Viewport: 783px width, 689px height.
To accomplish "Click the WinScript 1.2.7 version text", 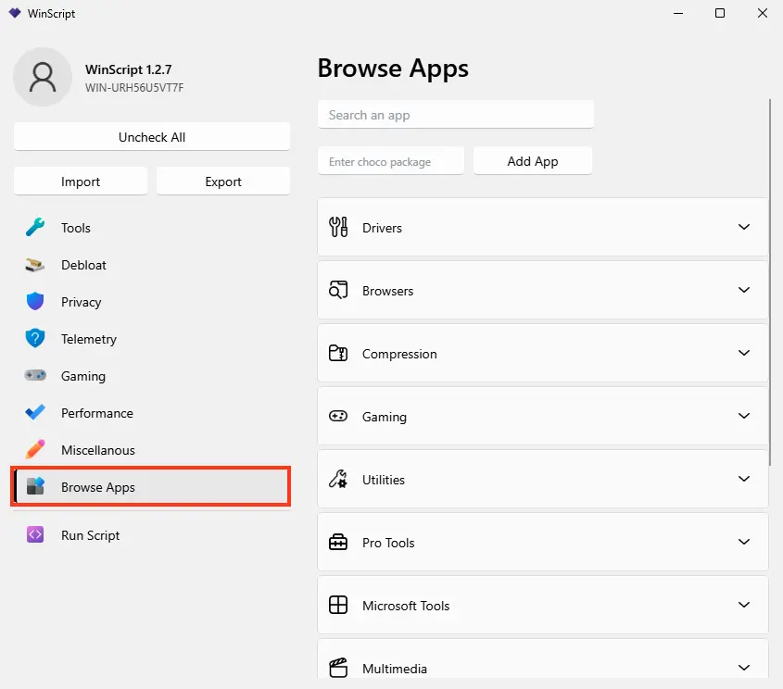I will point(128,69).
